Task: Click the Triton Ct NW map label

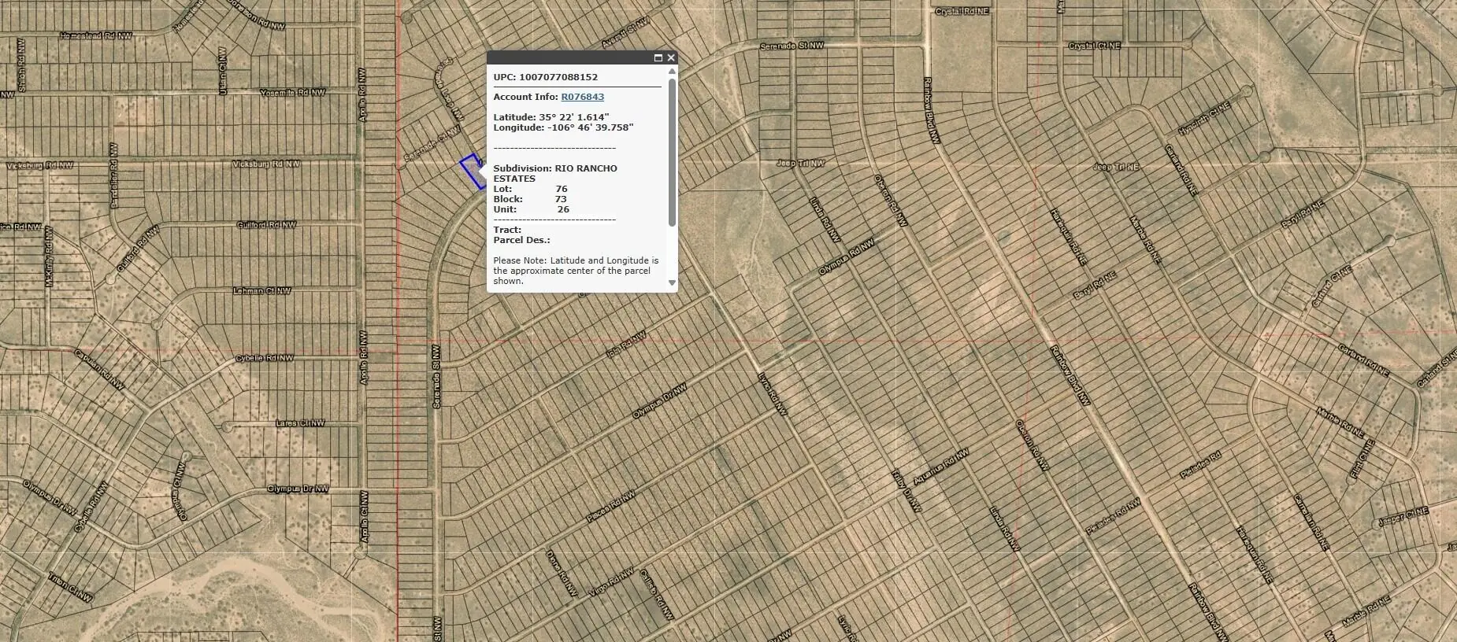Action: coord(70,587)
